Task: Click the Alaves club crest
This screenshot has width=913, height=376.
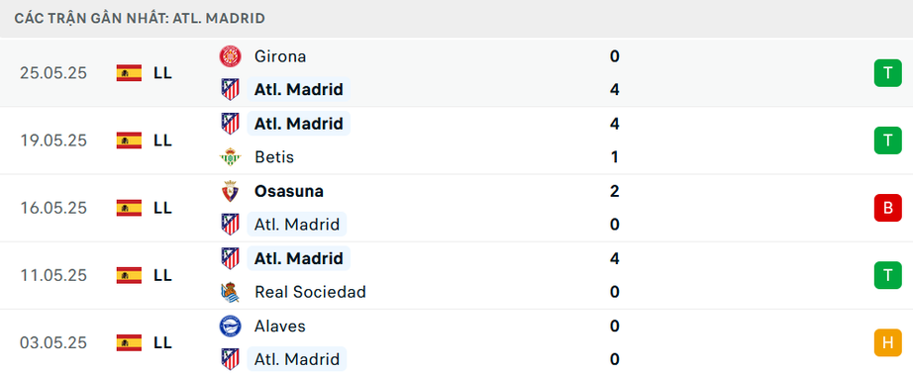Action: point(230,326)
